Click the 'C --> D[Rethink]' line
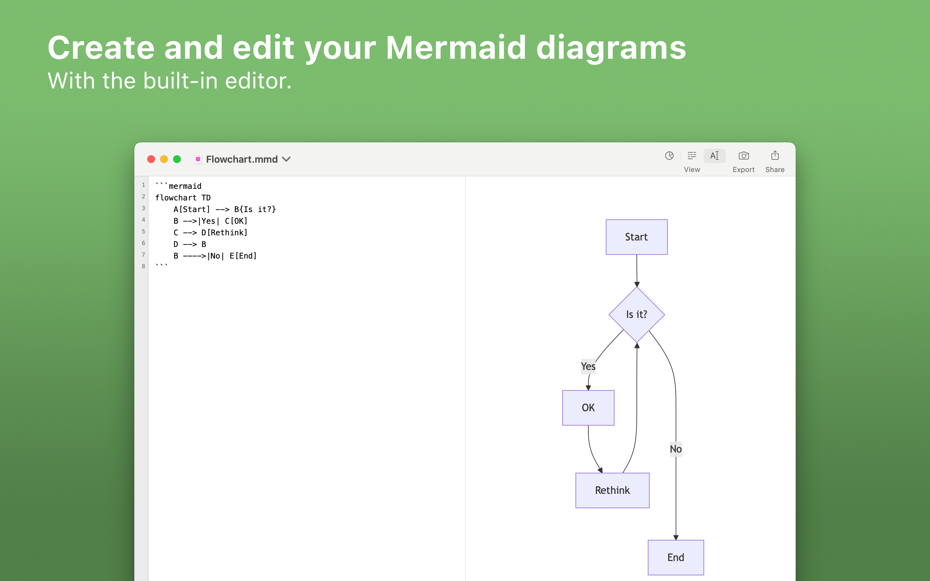The image size is (930, 581). [x=211, y=232]
